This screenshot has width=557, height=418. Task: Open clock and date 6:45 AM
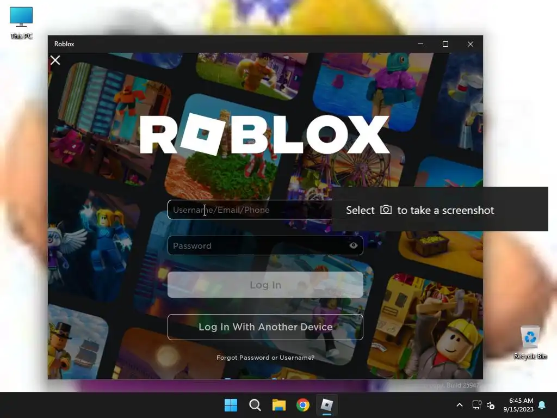(x=518, y=405)
